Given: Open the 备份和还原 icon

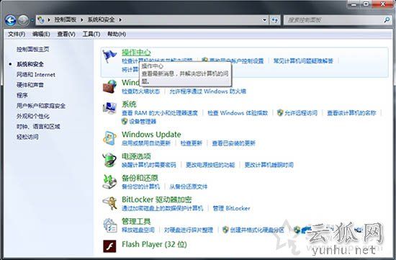Looking at the screenshot, I should (x=109, y=181).
